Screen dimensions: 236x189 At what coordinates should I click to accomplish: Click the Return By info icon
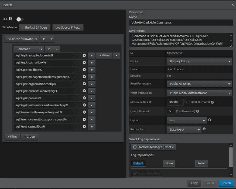pos(204,129)
